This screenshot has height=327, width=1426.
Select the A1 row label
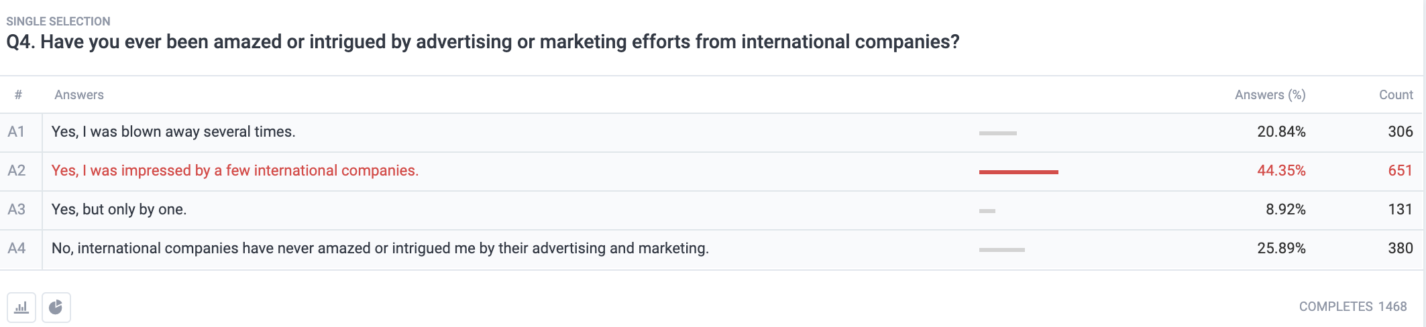16,132
